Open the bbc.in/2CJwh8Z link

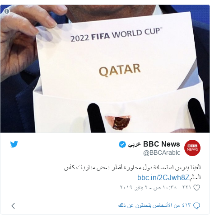click(163, 177)
